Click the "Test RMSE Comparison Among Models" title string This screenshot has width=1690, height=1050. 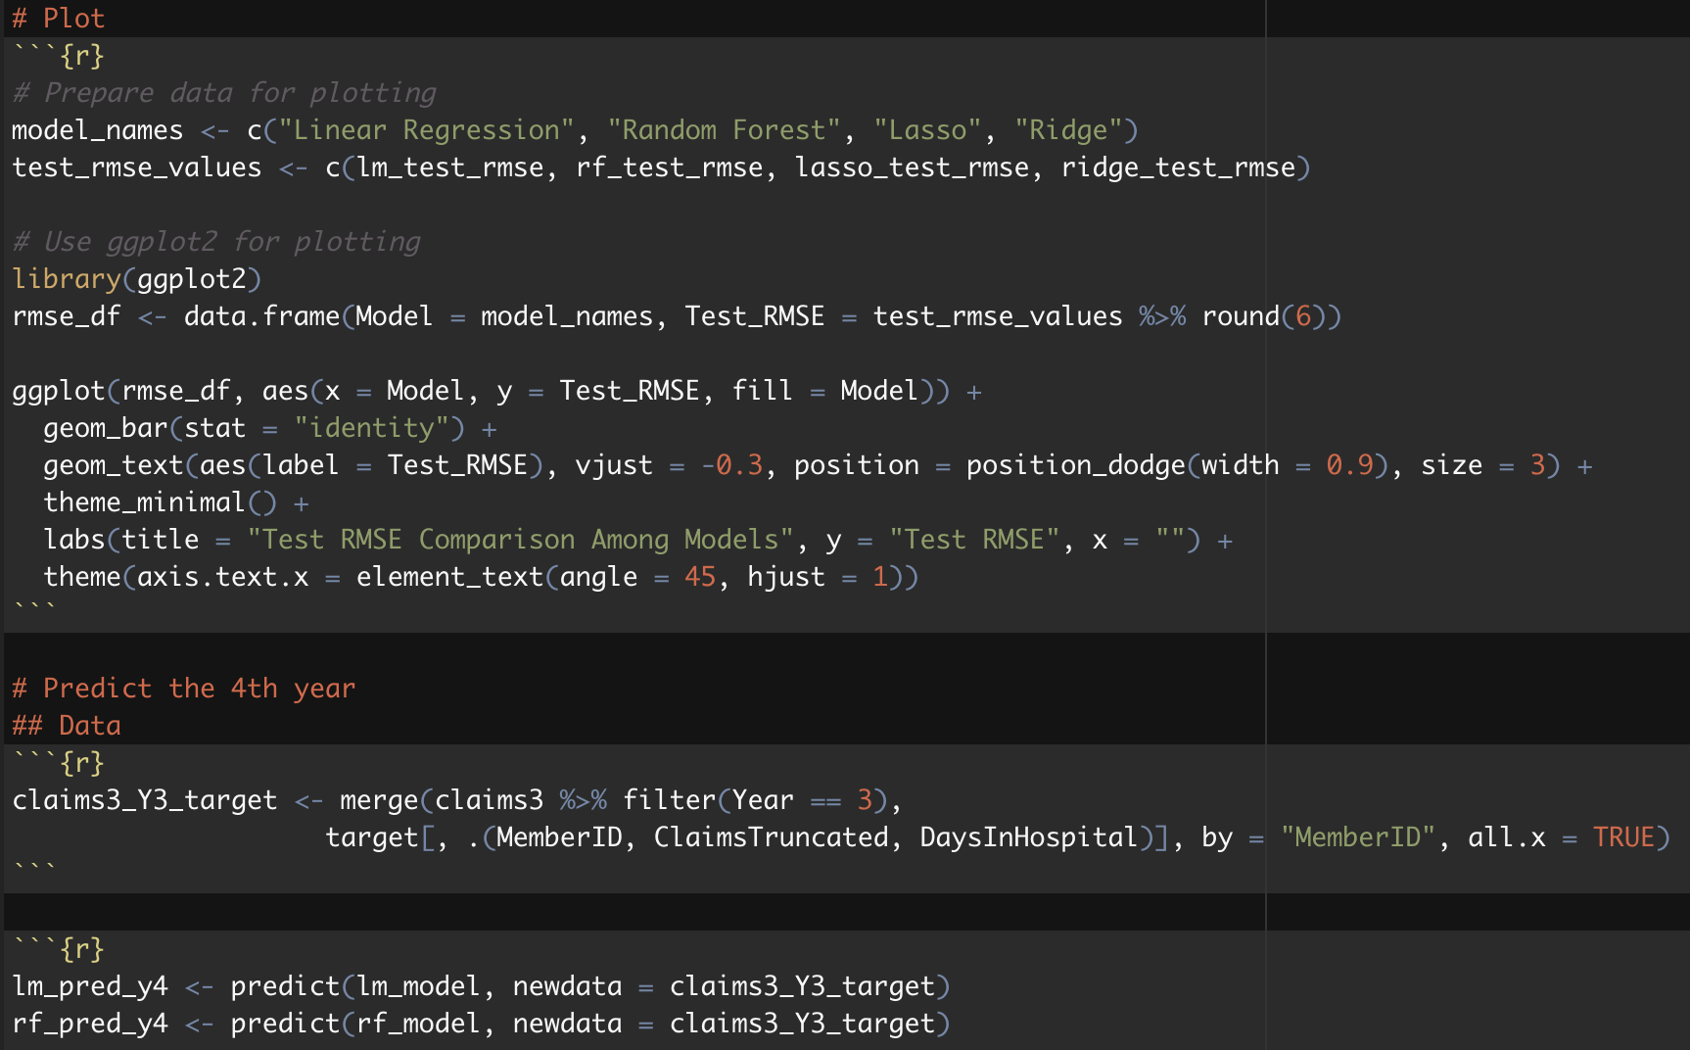point(520,540)
